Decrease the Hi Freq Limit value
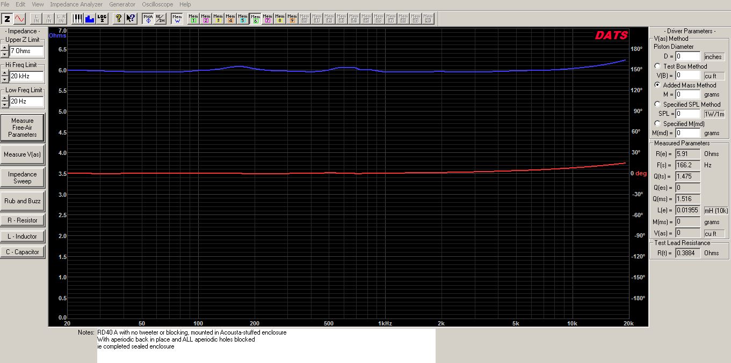The width and height of the screenshot is (731, 363). click(x=5, y=79)
